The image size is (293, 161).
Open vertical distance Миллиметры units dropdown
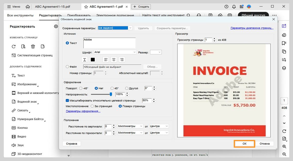point(130,126)
